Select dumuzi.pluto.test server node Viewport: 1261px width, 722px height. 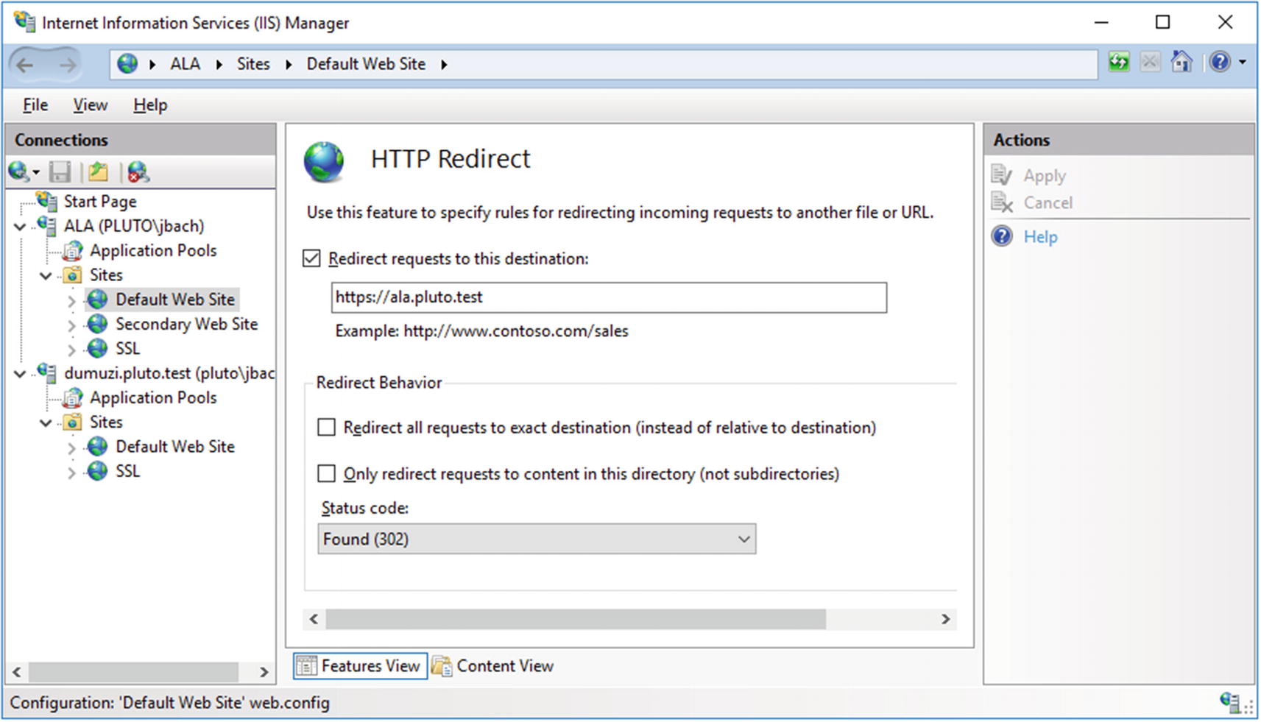tap(169, 373)
